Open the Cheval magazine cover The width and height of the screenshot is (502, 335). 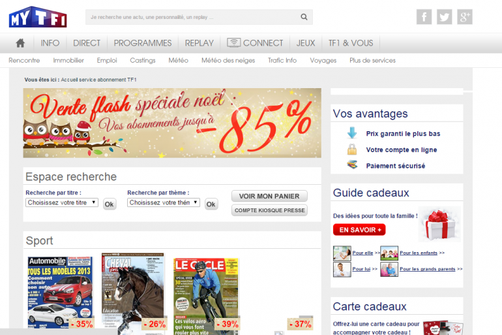click(x=133, y=294)
